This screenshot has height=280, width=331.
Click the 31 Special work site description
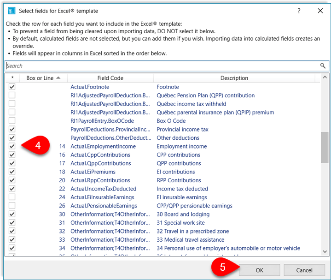coord(181,223)
